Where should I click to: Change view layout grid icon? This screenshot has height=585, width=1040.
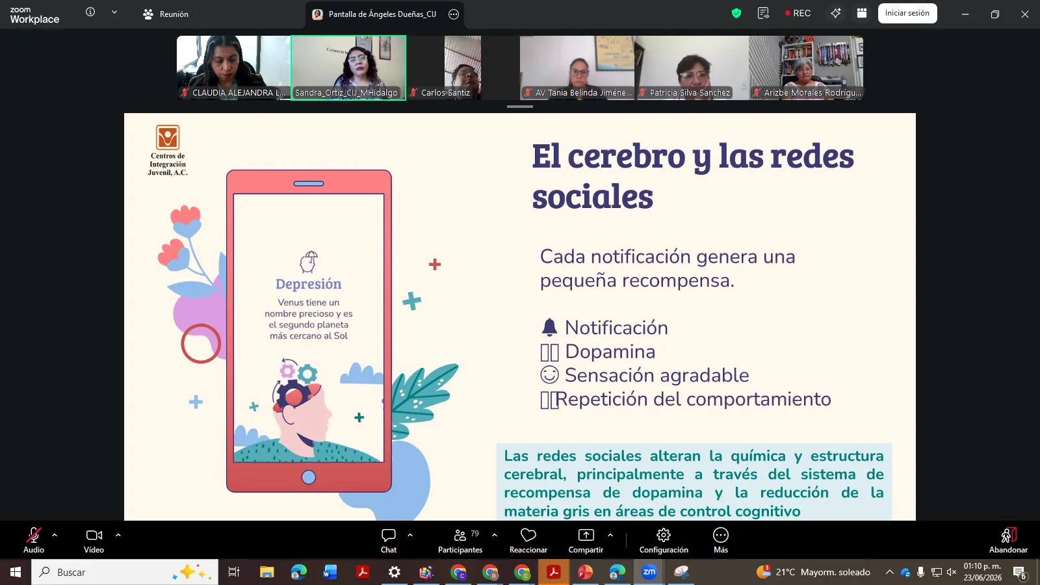coord(862,13)
